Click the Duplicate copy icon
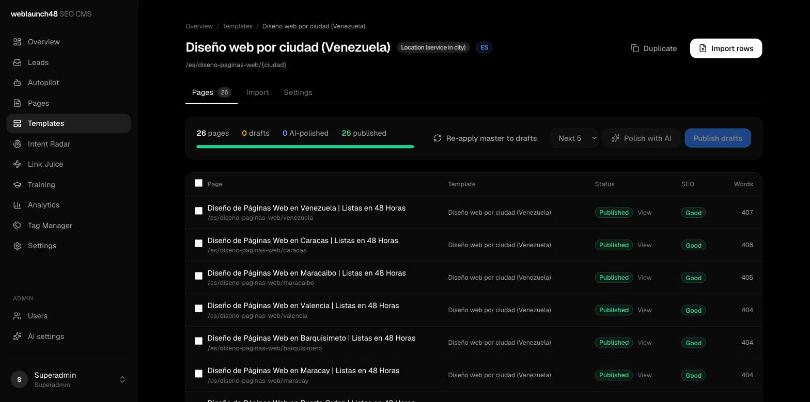This screenshot has height=402, width=810. [x=635, y=49]
